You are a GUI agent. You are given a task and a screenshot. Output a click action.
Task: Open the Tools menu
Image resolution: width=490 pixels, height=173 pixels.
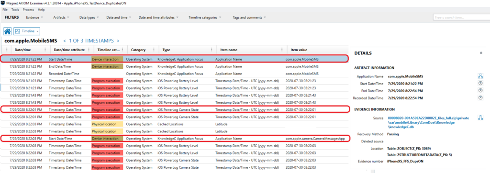pos(15,10)
